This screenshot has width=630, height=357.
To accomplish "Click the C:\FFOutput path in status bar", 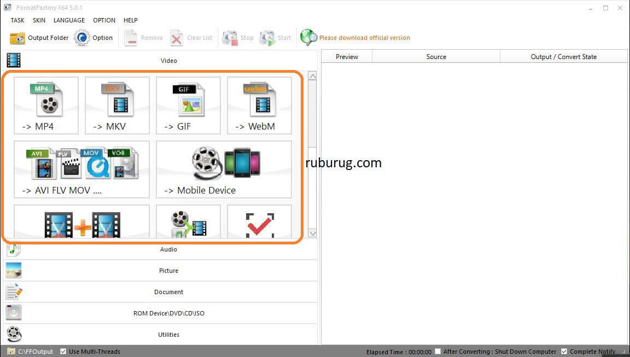I will 36,352.
